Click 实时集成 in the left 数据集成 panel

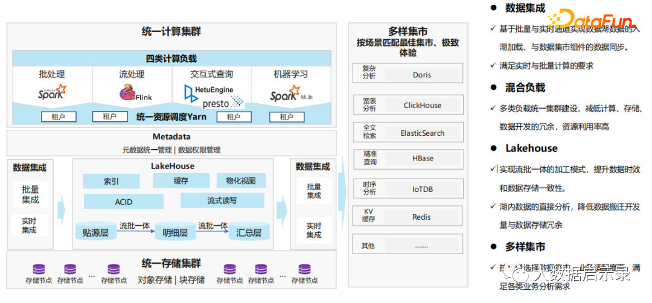[29, 225]
